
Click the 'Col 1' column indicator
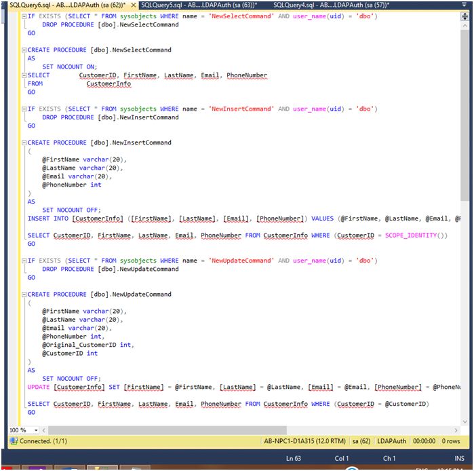[342, 458]
